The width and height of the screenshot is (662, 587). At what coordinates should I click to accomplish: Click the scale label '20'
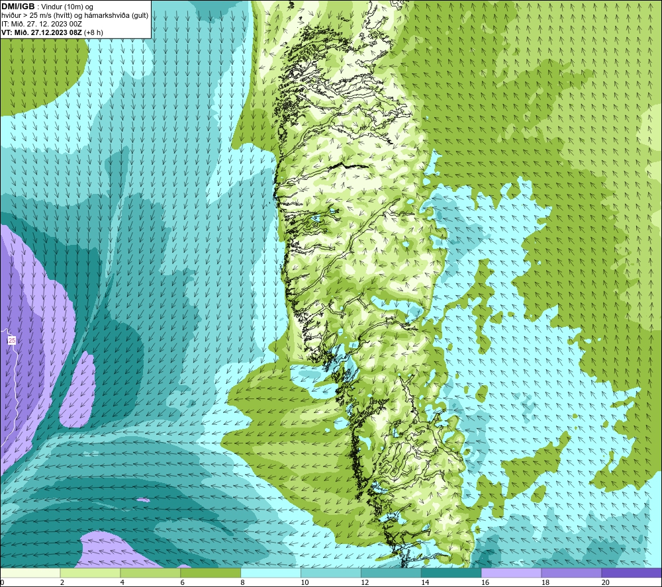[606, 582]
